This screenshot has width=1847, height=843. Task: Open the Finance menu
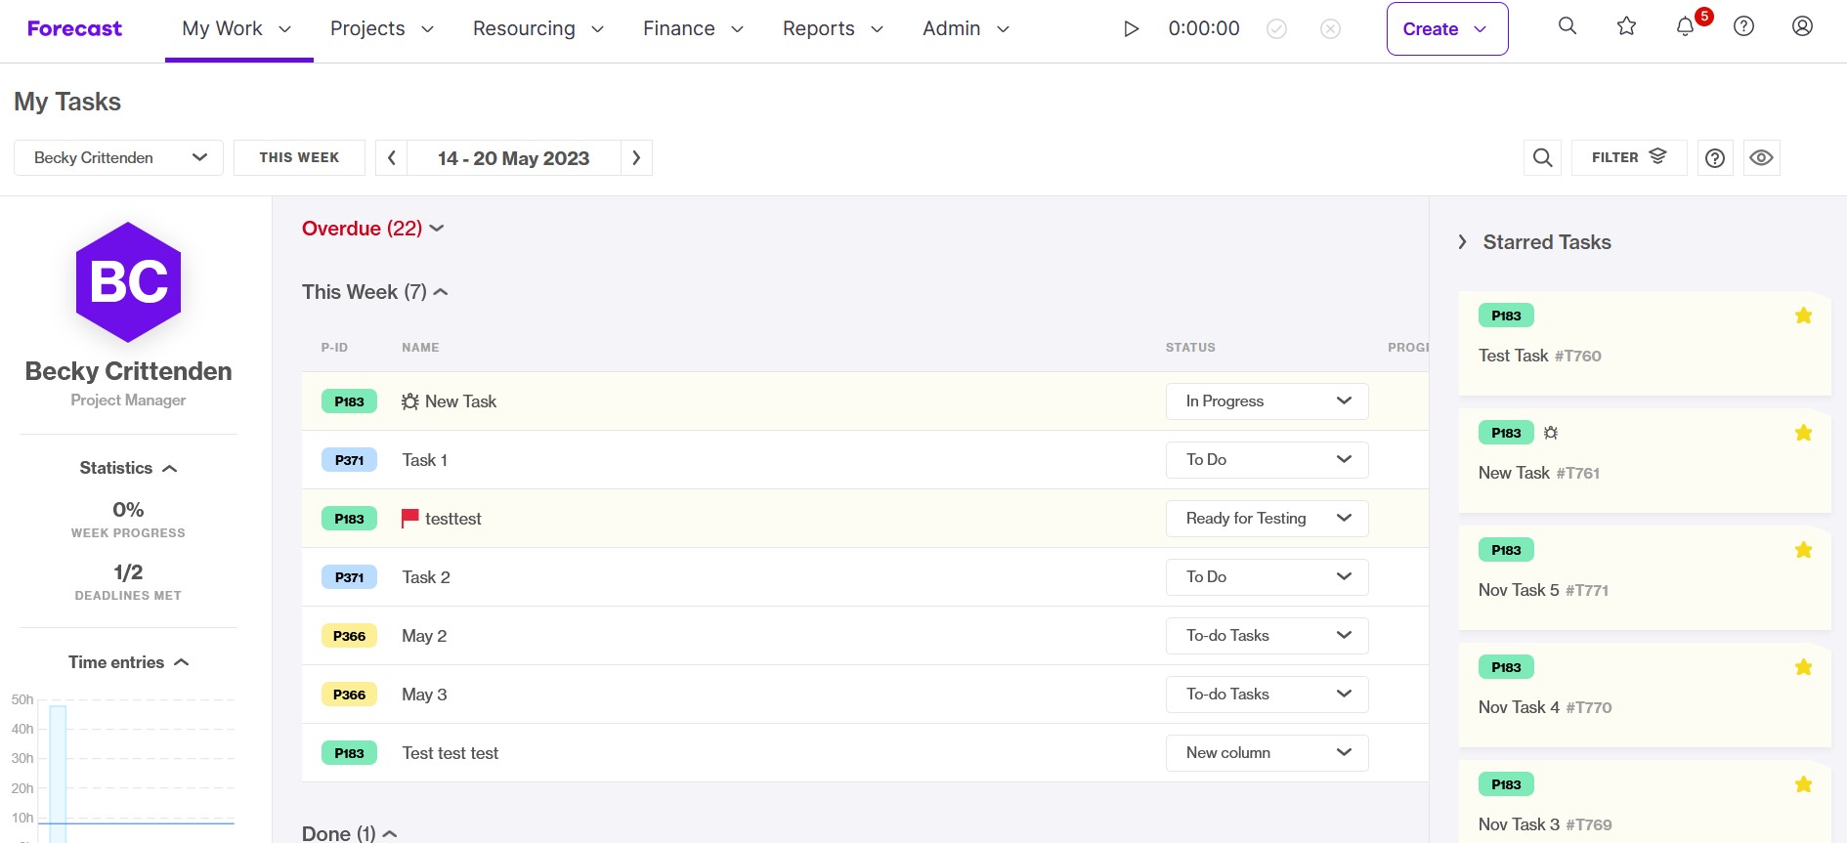[x=693, y=29]
